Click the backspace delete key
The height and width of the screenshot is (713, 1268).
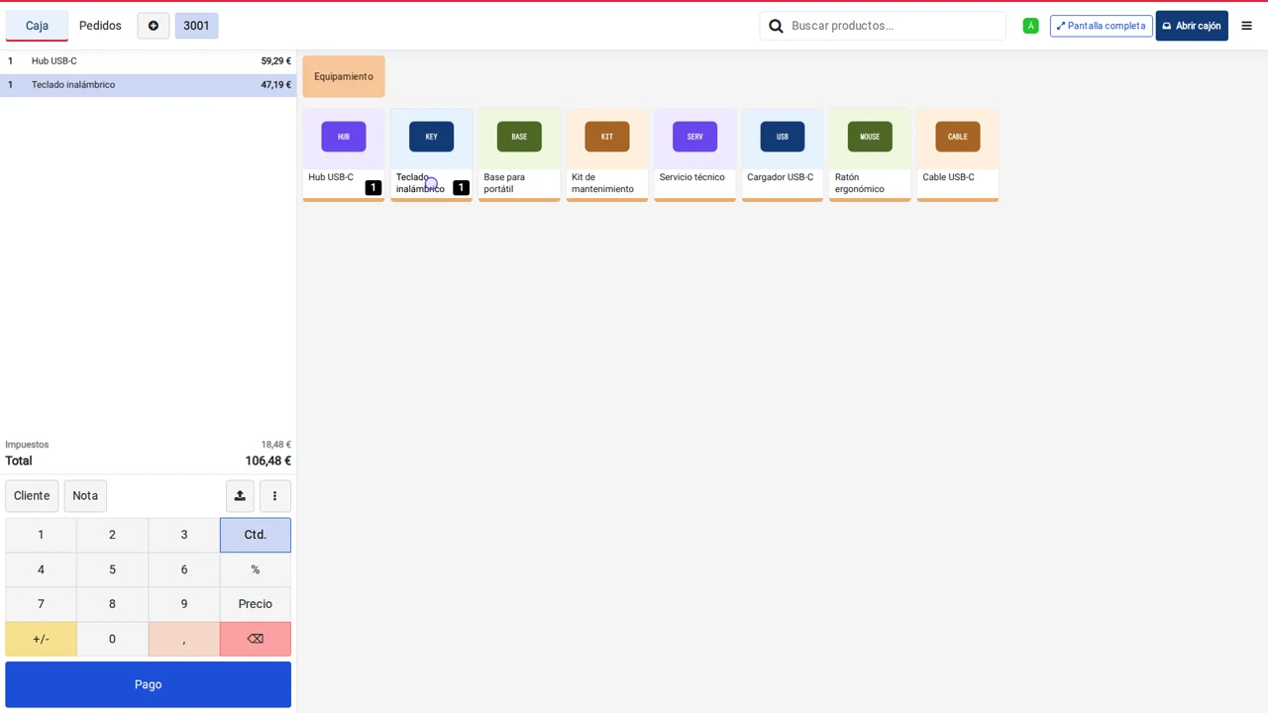click(256, 639)
